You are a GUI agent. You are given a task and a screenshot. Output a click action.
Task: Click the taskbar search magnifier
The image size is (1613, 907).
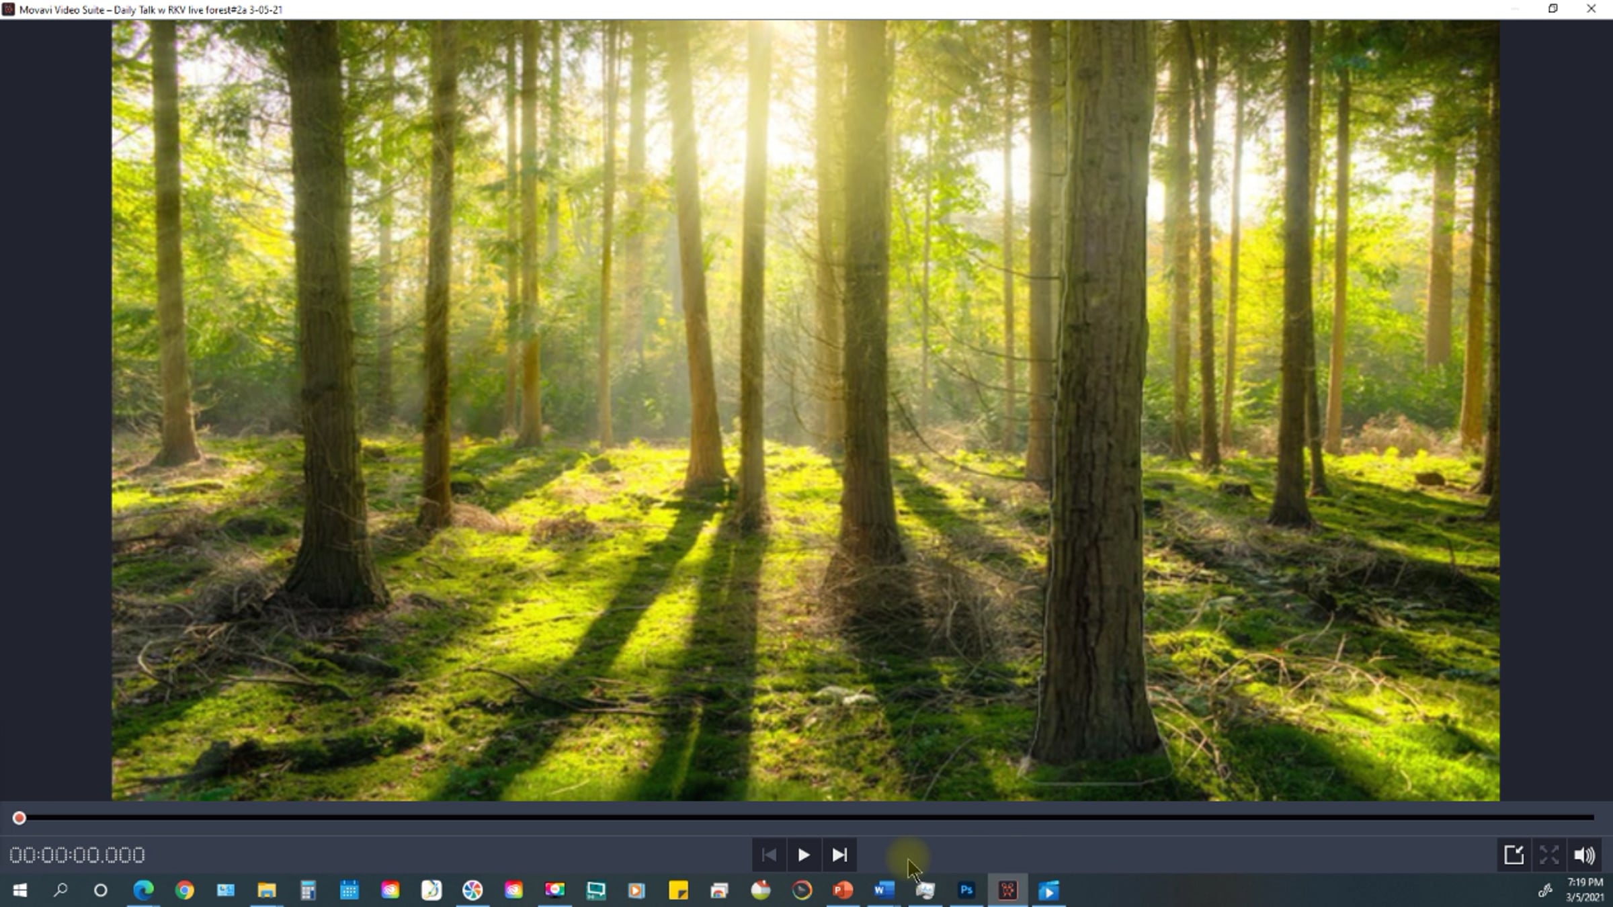pyautogui.click(x=60, y=890)
